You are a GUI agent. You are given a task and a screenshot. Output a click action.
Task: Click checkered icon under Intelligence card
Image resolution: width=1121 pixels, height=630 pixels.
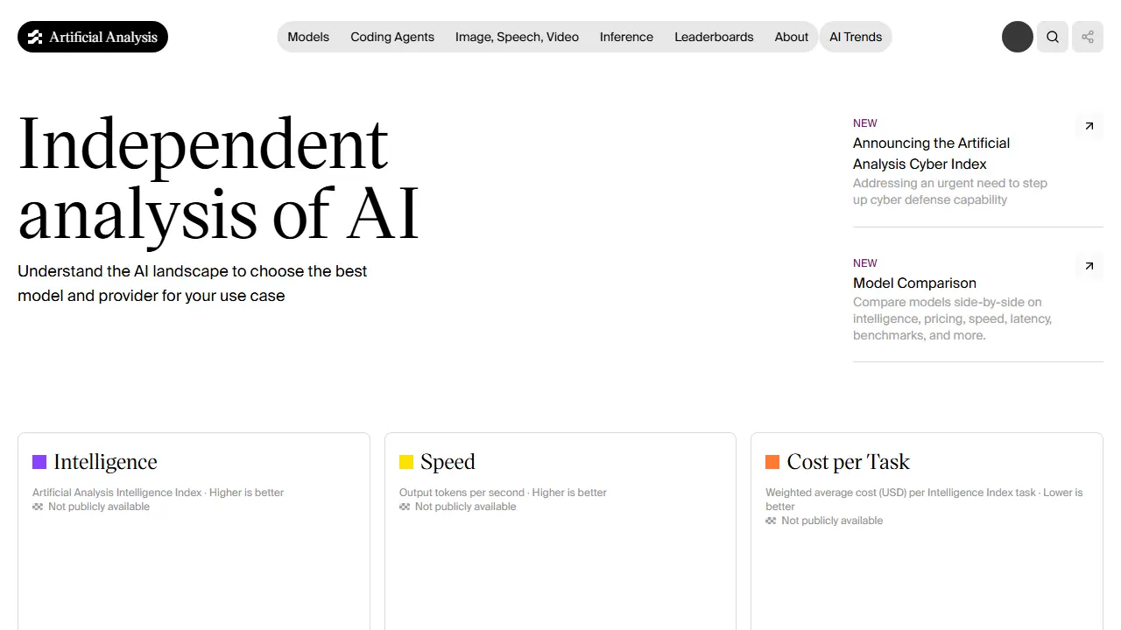pos(38,507)
